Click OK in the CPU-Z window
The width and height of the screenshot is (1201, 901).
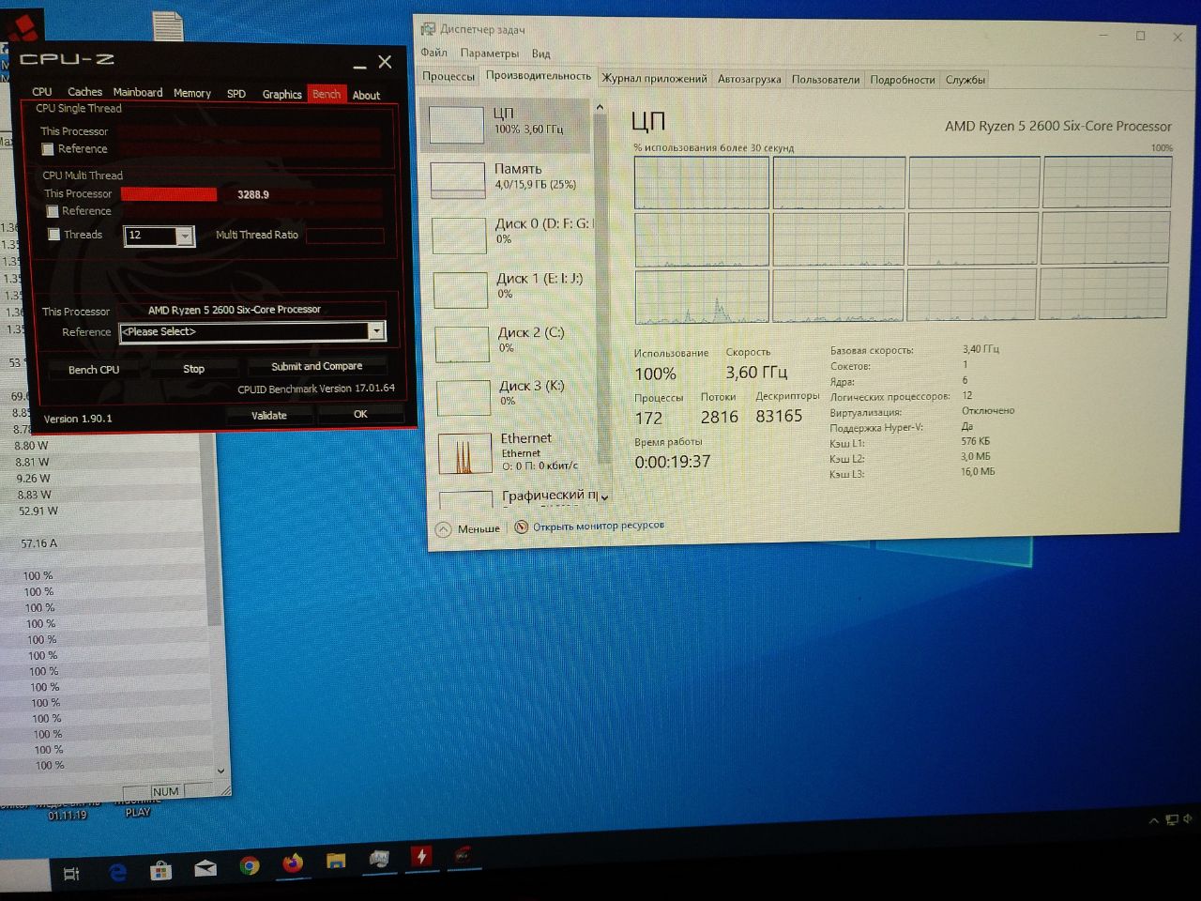pos(360,414)
